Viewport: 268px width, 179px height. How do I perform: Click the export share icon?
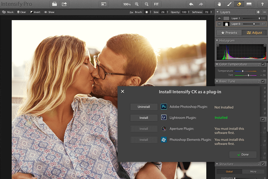coord(64,4)
